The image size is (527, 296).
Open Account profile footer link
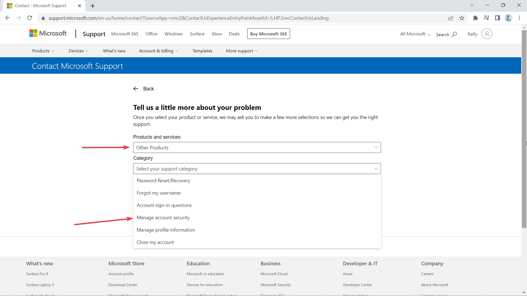[121, 274]
